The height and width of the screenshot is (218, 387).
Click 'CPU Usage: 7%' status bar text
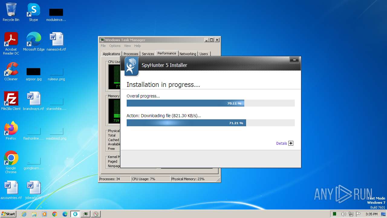coord(144,179)
